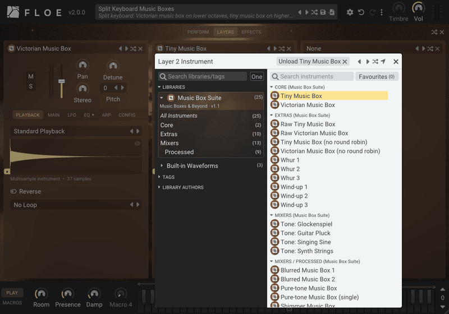449x314 pixels.
Task: Randomise all layers with the shuffle icon under Timbre
Action: tap(434, 33)
